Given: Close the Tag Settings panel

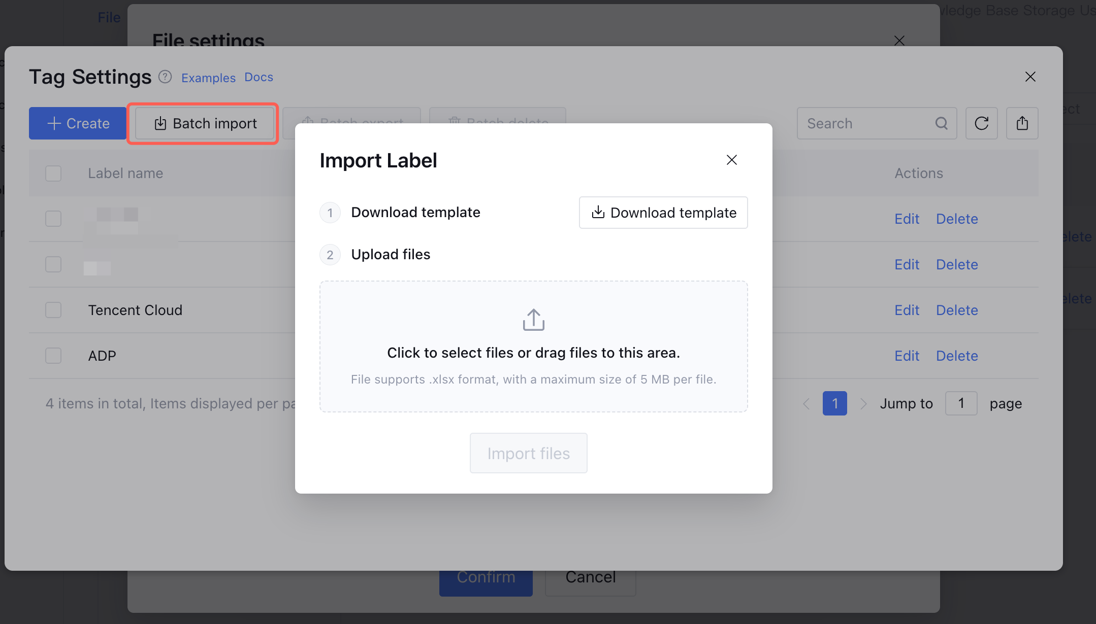Looking at the screenshot, I should (x=1030, y=77).
